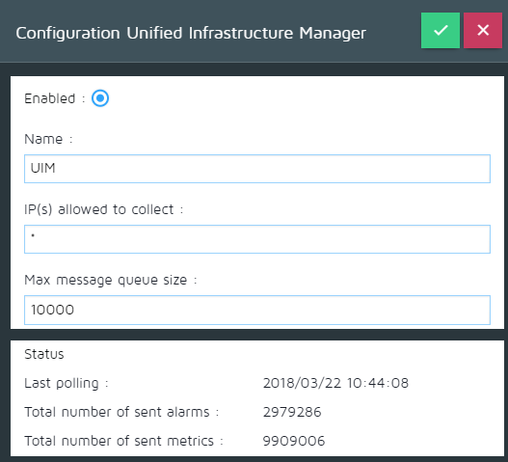Click the Last polling label
Image resolution: width=508 pixels, height=462 pixels.
pos(62,384)
